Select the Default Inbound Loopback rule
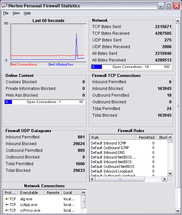 pos(112,171)
